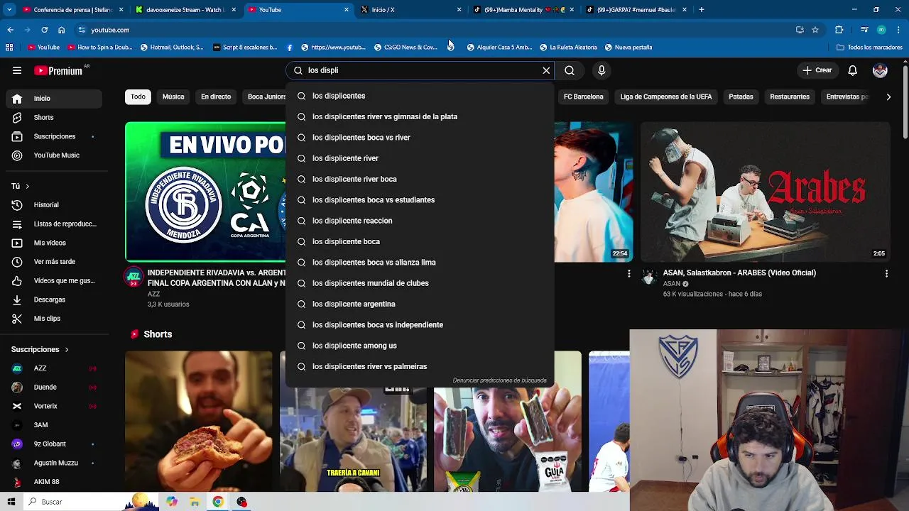The height and width of the screenshot is (511, 909).
Task: Open ASAN channel link
Action: coord(672,284)
